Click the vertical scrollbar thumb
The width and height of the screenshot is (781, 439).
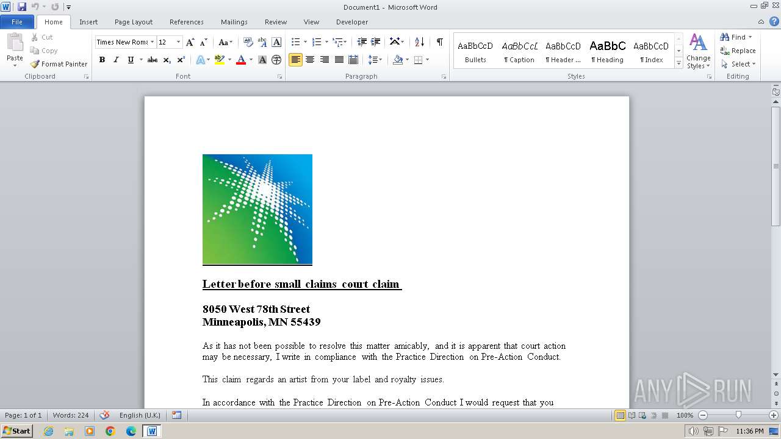coord(776,166)
